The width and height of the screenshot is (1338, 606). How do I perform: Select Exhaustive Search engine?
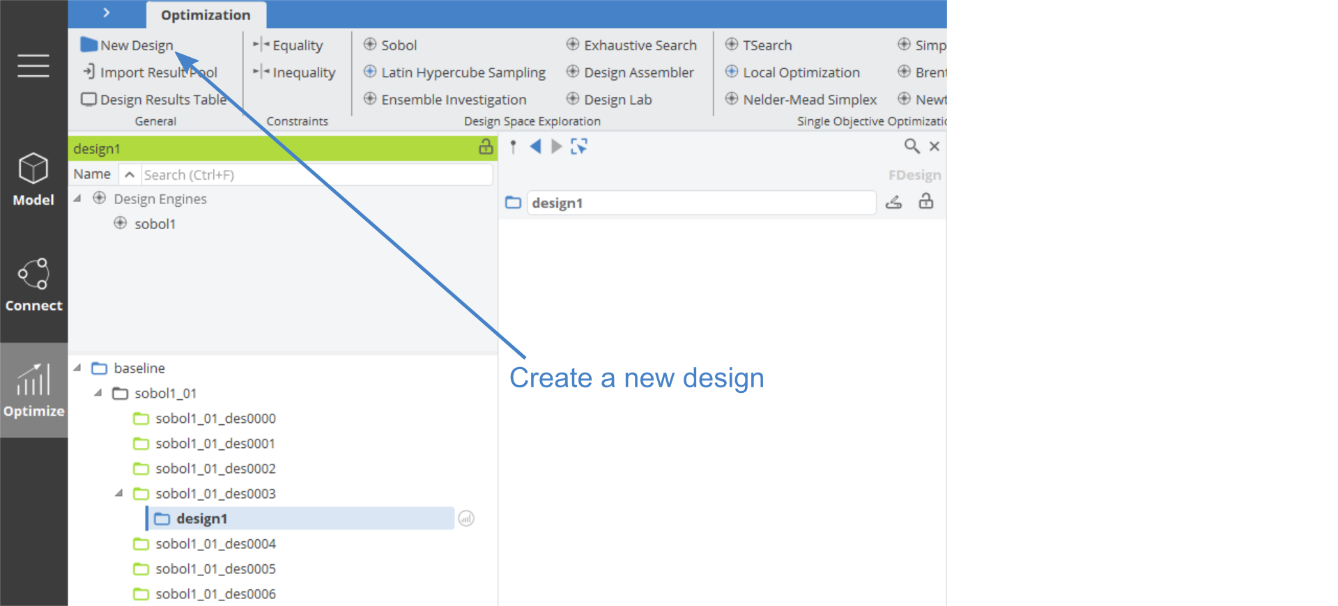click(631, 45)
